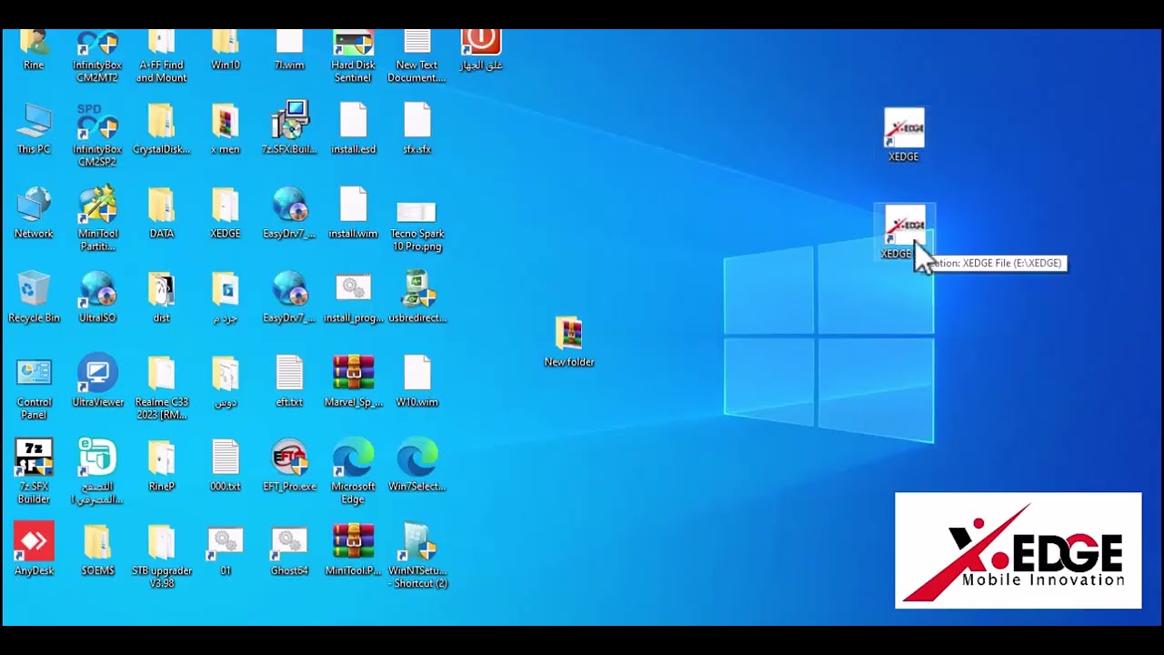Select the New Text Document file
Viewport: 1164px width, 655px height.
pos(416,56)
